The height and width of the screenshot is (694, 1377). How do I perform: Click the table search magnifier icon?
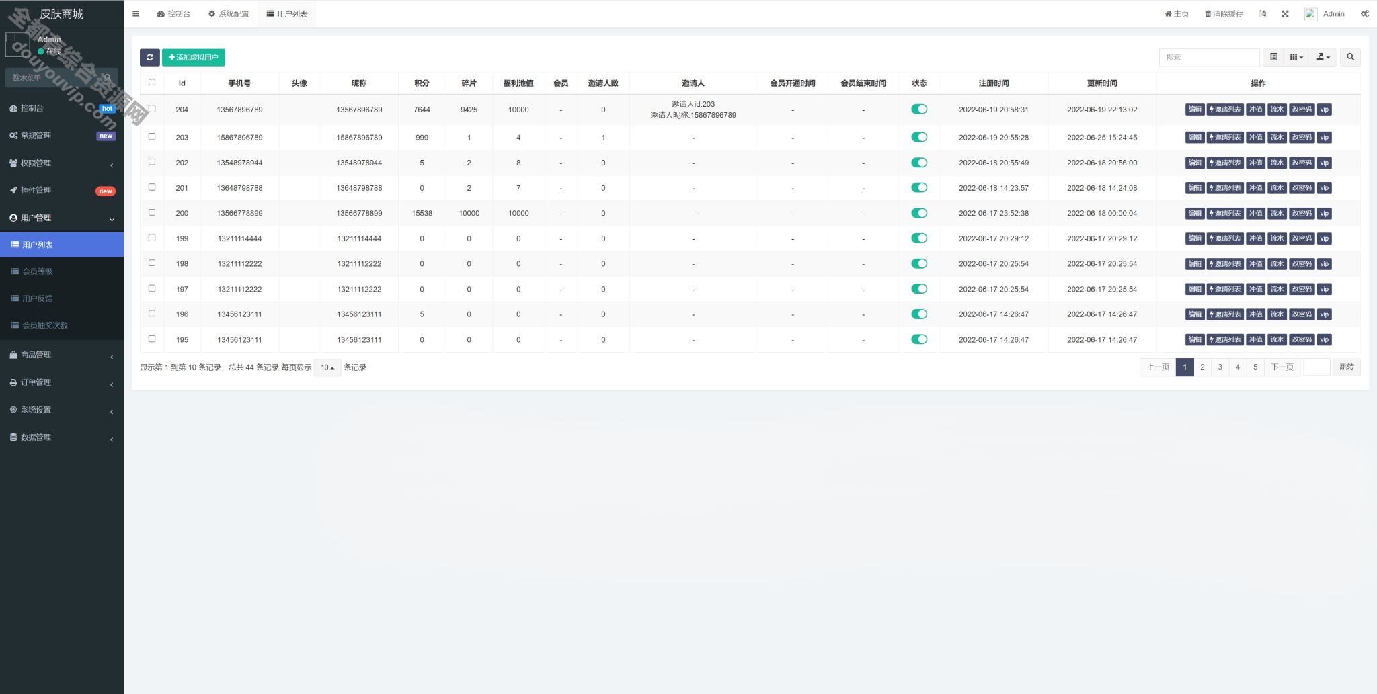point(1350,57)
